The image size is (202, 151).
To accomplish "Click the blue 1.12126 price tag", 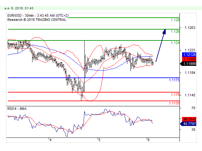I will 189,55.
